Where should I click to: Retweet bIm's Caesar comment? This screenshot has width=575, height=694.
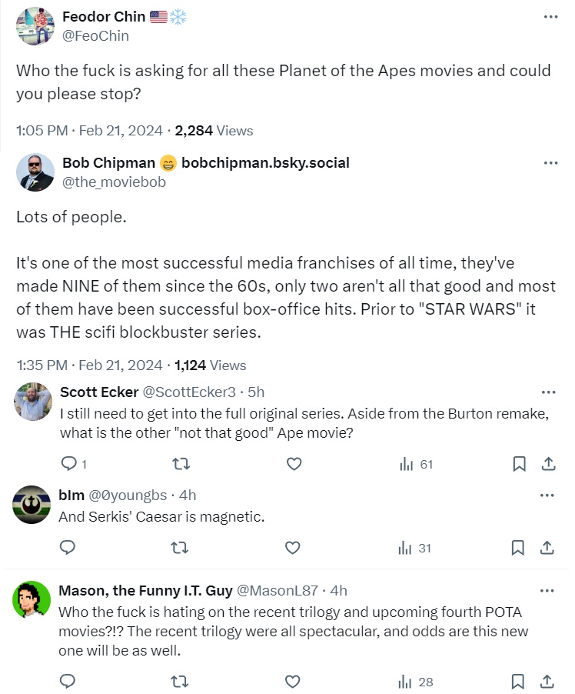(180, 548)
